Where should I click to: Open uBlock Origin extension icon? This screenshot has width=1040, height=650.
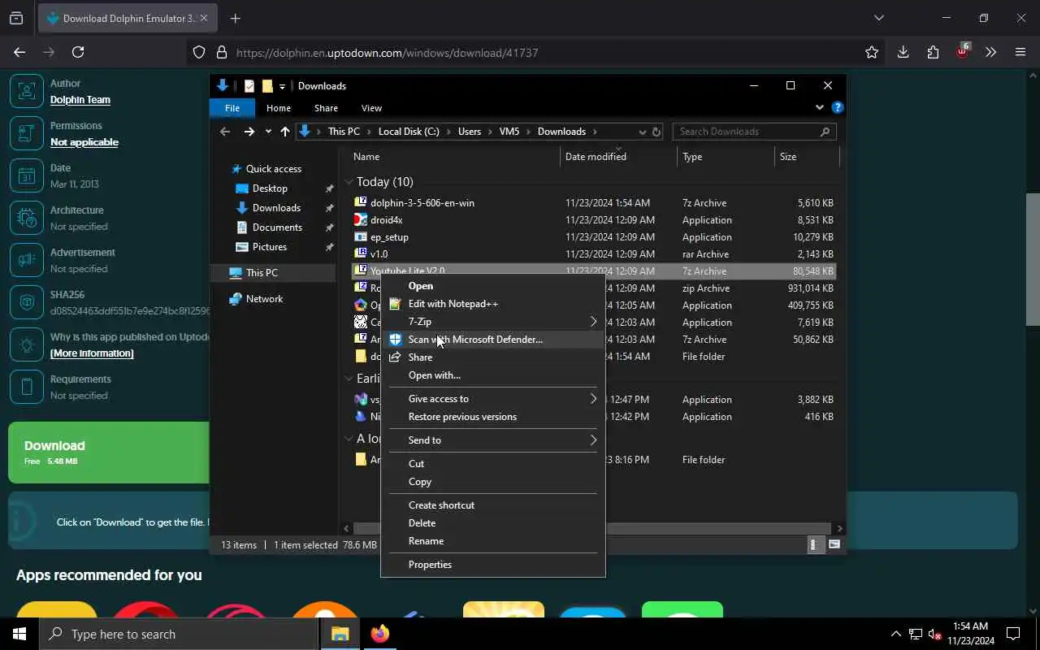(x=962, y=52)
